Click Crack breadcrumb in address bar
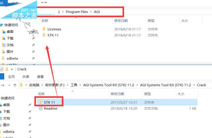Image resolution: width=212 pixels, height=138 pixels. (201, 85)
